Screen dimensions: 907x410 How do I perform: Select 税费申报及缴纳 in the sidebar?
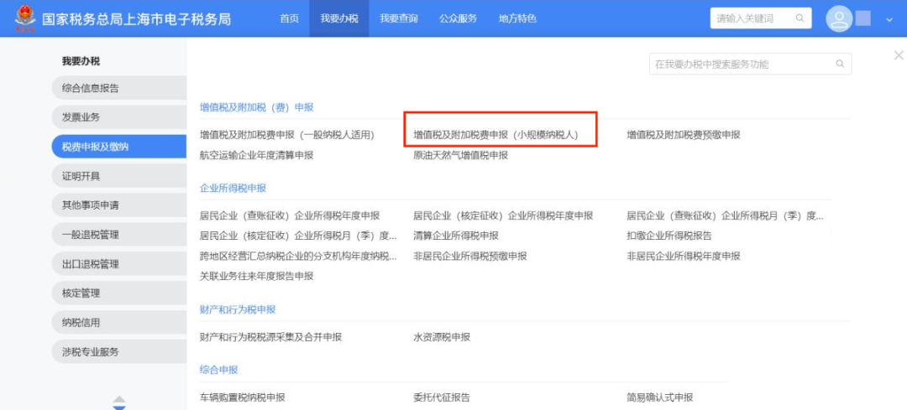click(118, 147)
